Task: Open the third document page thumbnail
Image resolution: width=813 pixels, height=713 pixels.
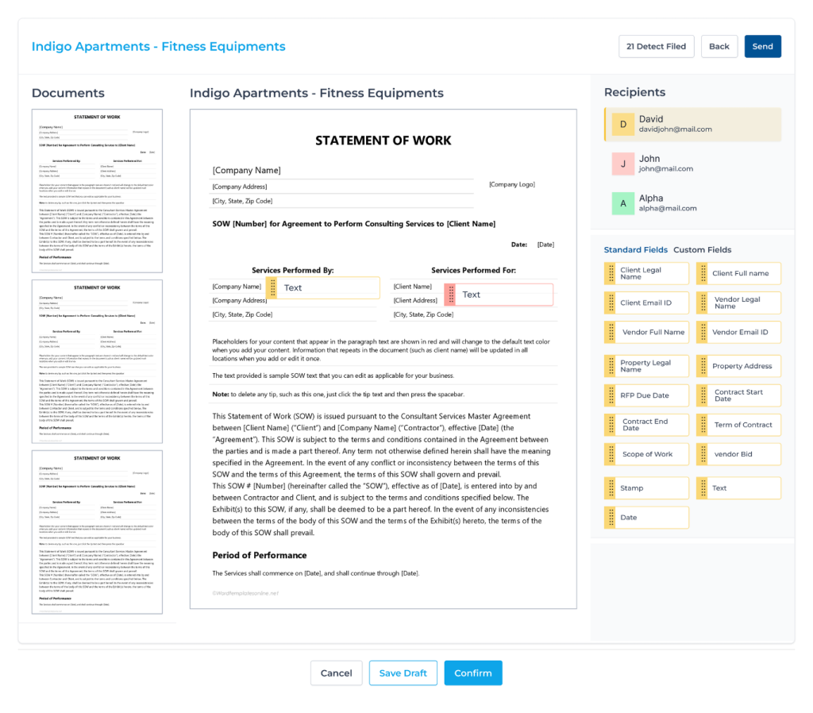Action: click(x=97, y=532)
